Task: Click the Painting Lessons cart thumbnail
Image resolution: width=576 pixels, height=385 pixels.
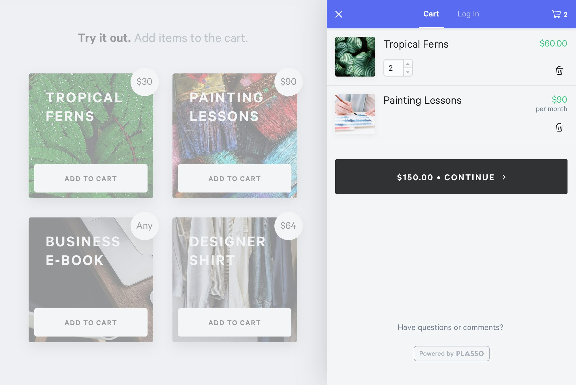Action: click(355, 114)
